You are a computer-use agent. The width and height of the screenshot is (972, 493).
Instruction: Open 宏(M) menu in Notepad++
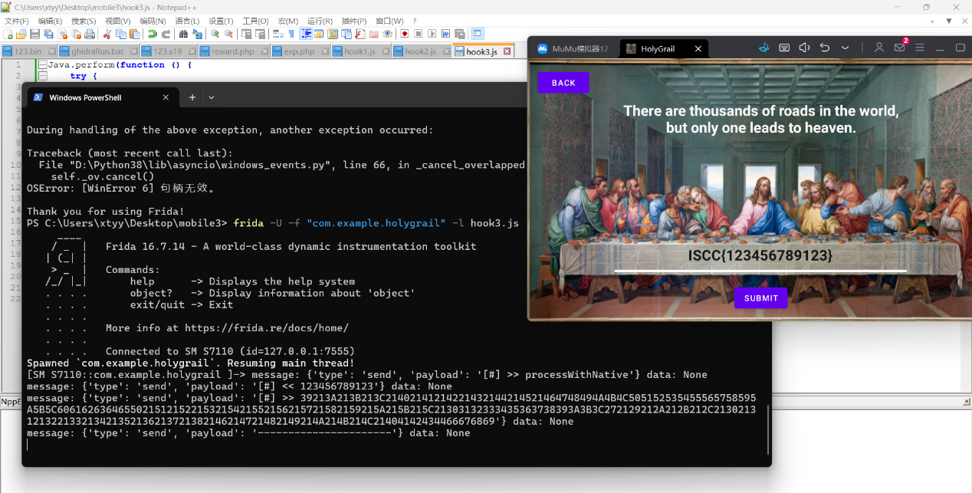click(x=287, y=21)
